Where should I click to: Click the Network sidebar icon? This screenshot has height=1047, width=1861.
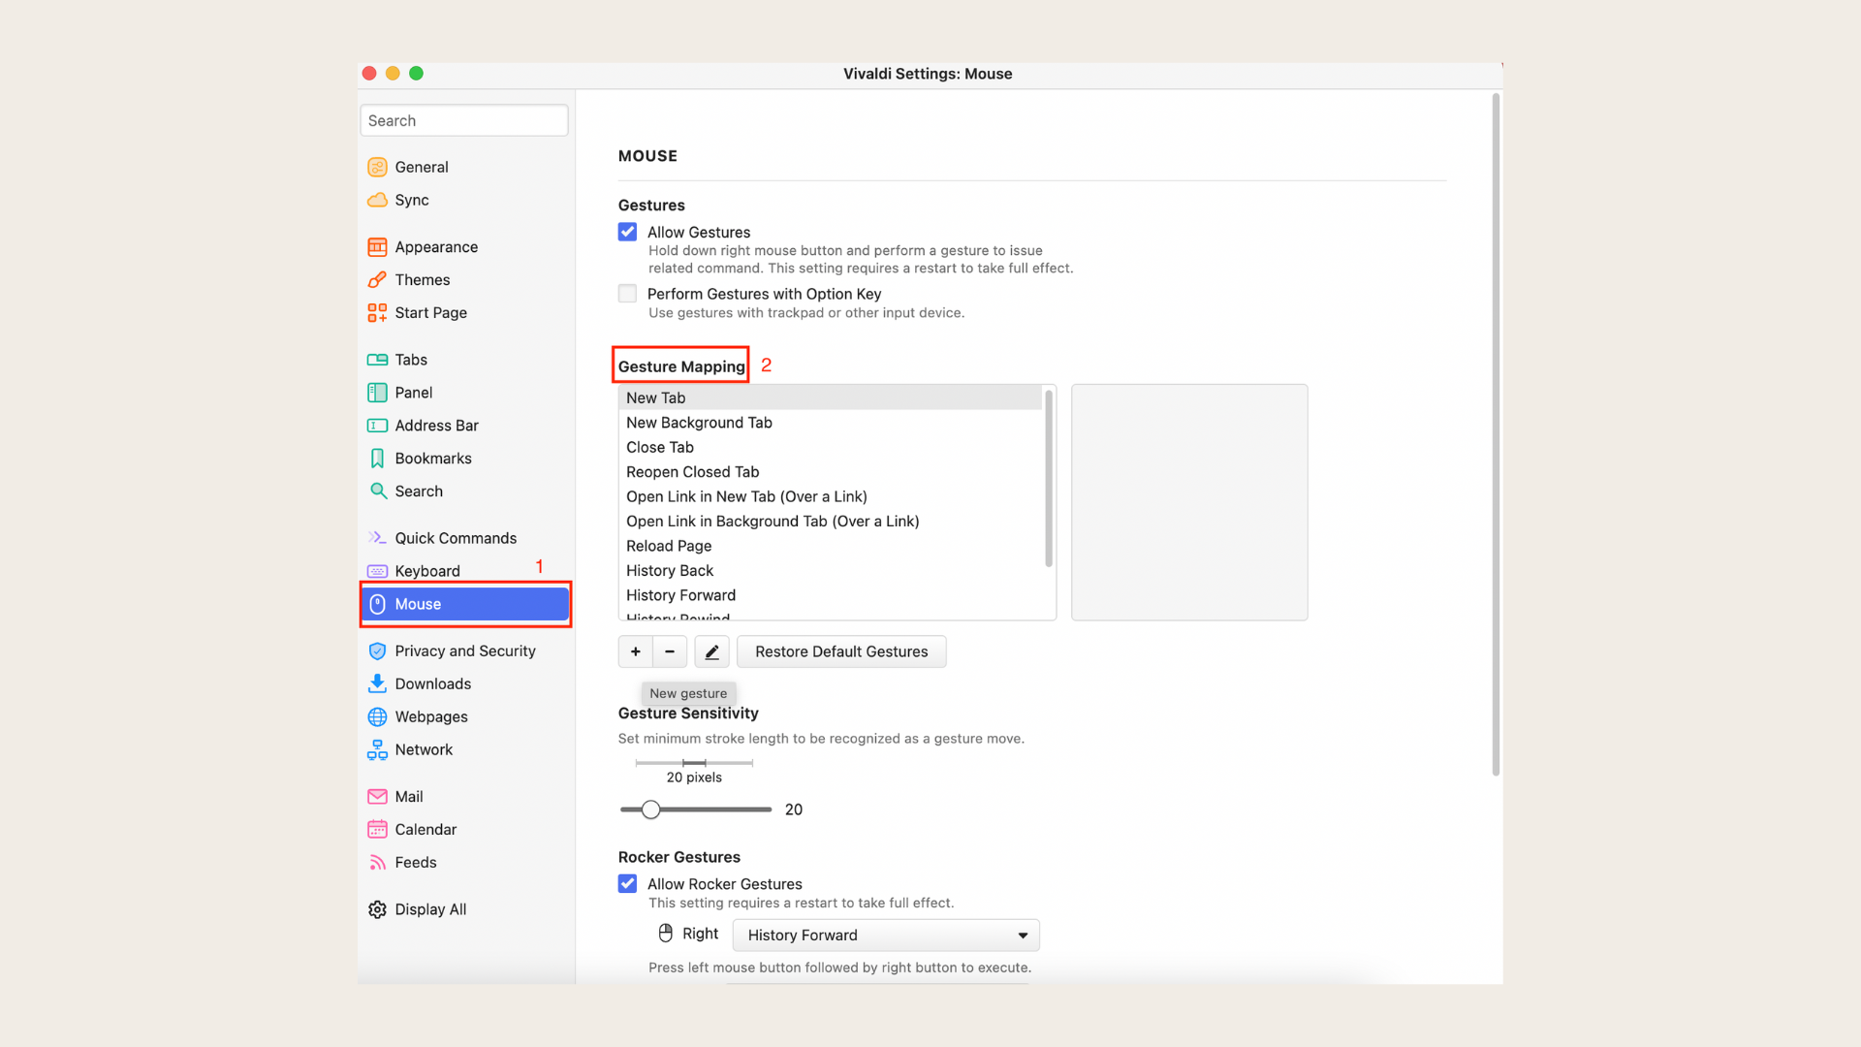(x=377, y=750)
